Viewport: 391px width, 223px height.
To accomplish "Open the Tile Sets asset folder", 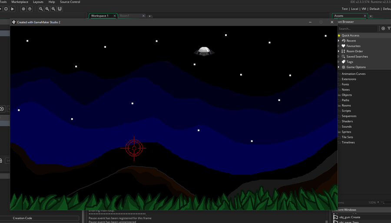I will 347,137.
